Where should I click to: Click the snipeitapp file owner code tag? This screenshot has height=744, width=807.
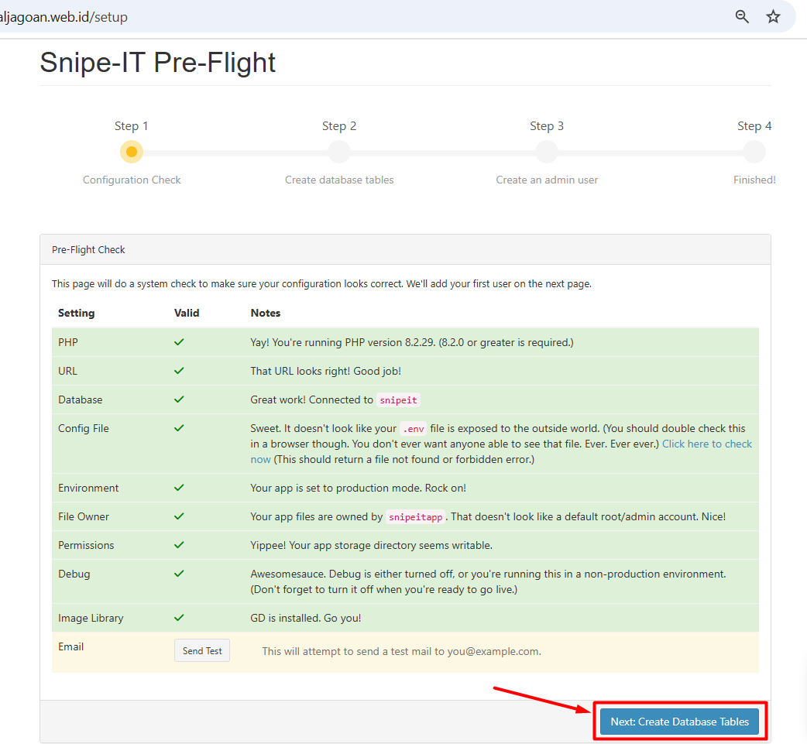pyautogui.click(x=414, y=517)
